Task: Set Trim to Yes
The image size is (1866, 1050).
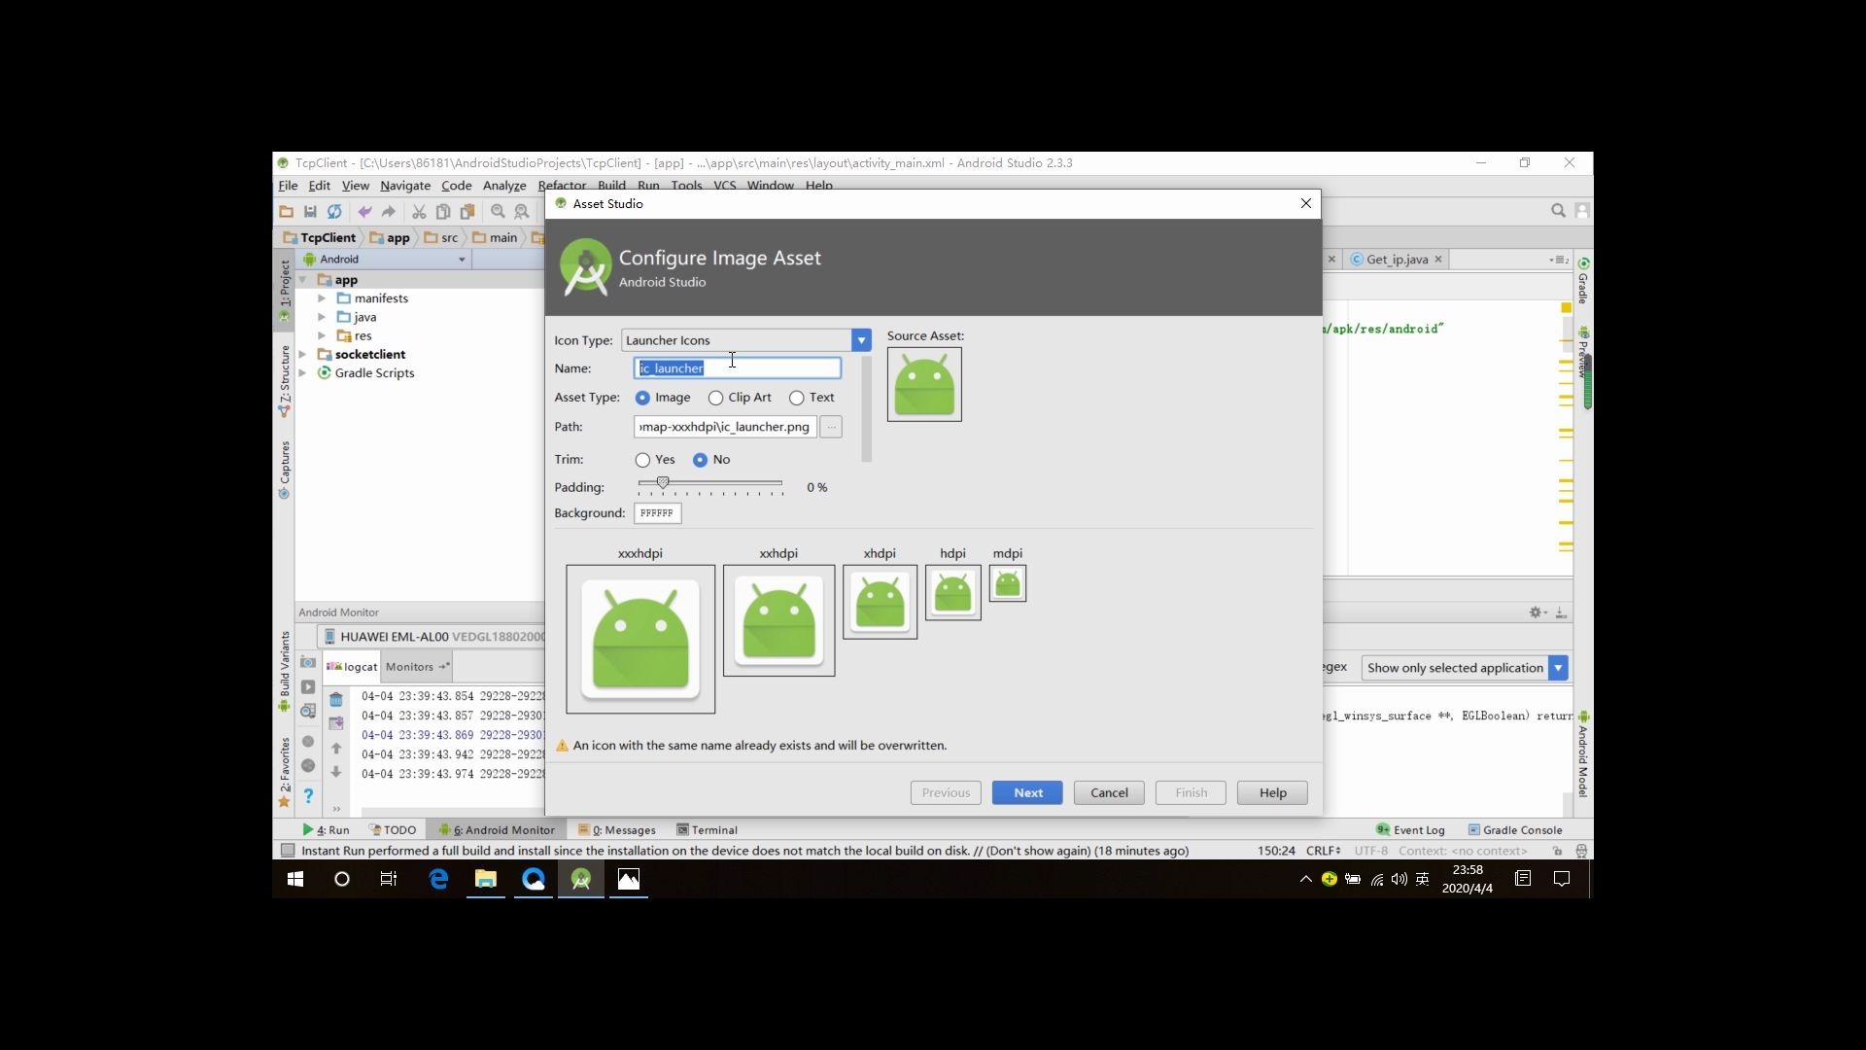Action: pyautogui.click(x=641, y=459)
